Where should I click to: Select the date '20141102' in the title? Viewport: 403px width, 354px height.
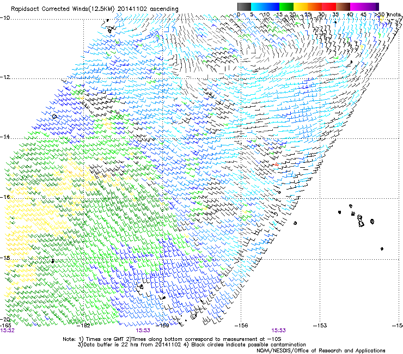pyautogui.click(x=132, y=9)
